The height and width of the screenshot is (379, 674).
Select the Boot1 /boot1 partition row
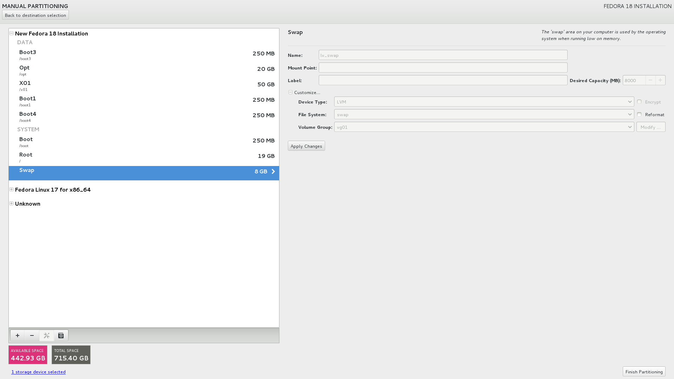(144, 101)
